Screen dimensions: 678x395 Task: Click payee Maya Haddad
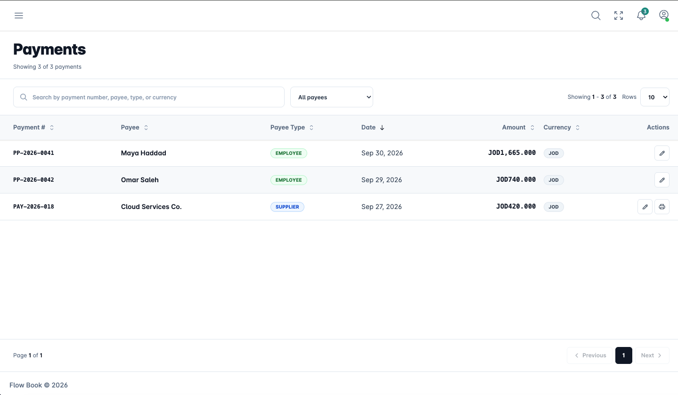tap(144, 153)
